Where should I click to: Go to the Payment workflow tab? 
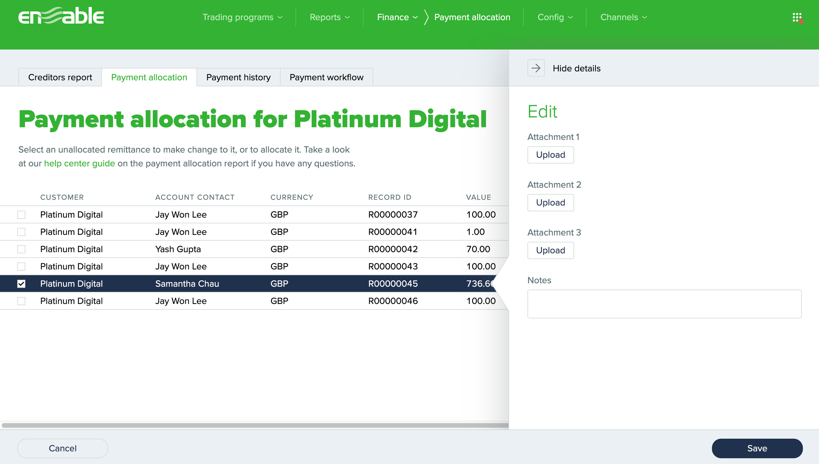click(326, 77)
